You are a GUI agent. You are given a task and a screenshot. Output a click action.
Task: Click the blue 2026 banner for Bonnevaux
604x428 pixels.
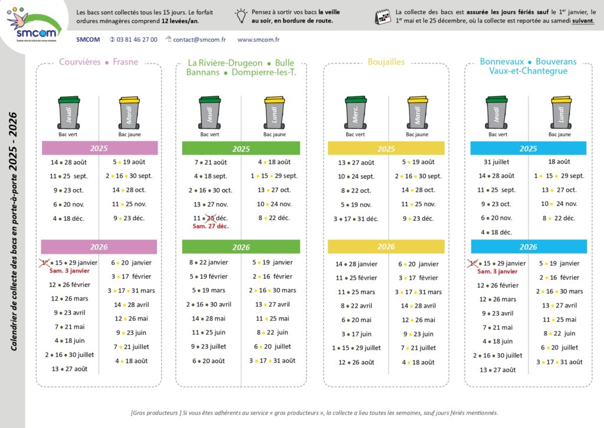529,247
